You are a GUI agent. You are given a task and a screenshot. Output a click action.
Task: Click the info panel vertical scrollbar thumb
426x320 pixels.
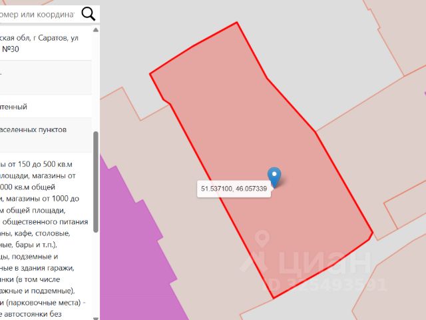(x=96, y=182)
